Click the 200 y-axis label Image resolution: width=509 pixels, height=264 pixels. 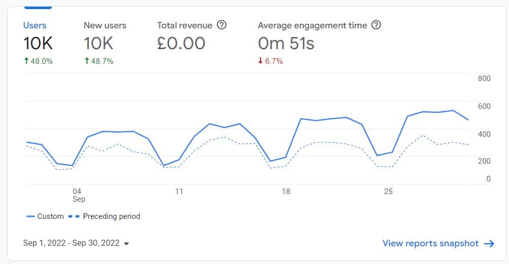coord(484,161)
